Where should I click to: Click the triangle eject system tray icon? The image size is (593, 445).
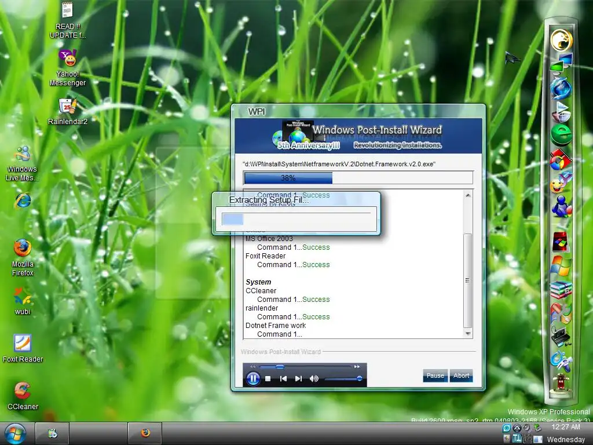point(517,428)
